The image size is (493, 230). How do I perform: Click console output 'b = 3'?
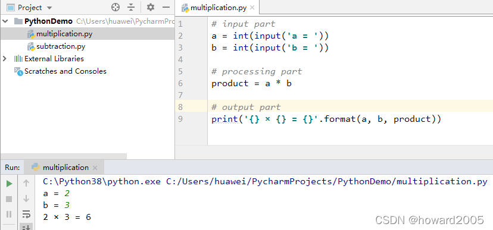[57, 205]
